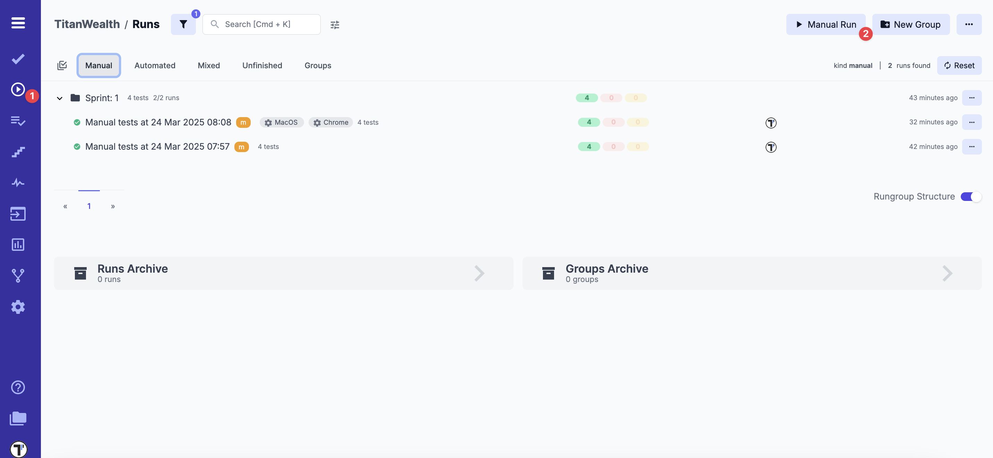Enable multi-select checkbox icon beside Manual tab

(62, 65)
